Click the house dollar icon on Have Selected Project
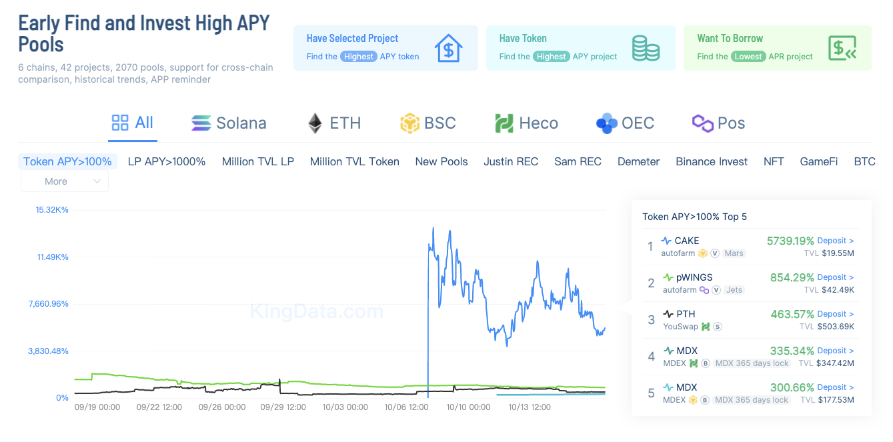This screenshot has height=442, width=893. coord(449,48)
